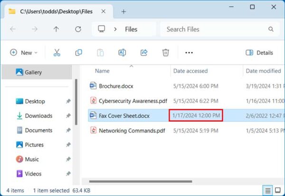Sort by the Name column header
The width and height of the screenshot is (285, 196).
(x=102, y=71)
